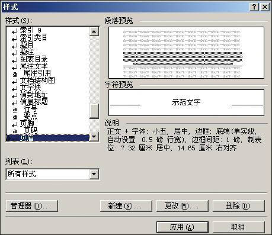Select the highlighted 页眉 style
Viewport: 272px width, 235px height.
pos(48,138)
